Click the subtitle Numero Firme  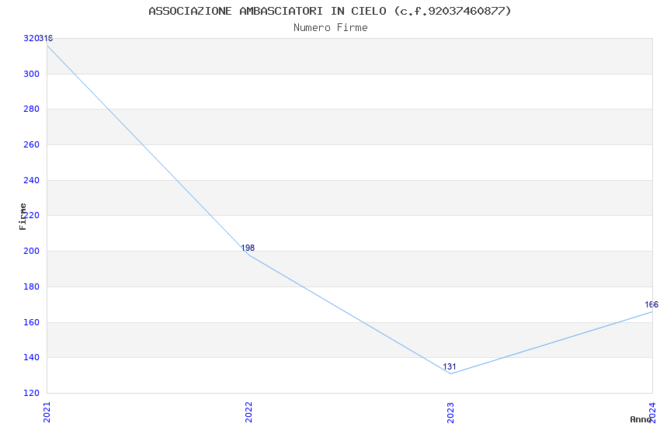(331, 28)
